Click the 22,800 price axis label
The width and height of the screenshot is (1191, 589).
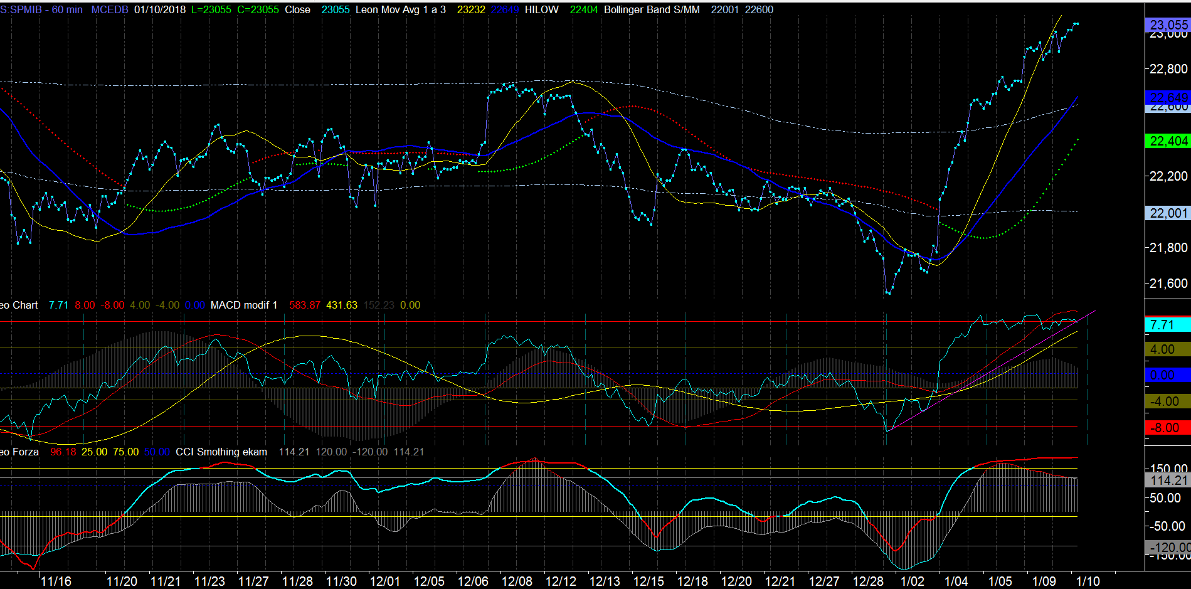coord(1168,69)
